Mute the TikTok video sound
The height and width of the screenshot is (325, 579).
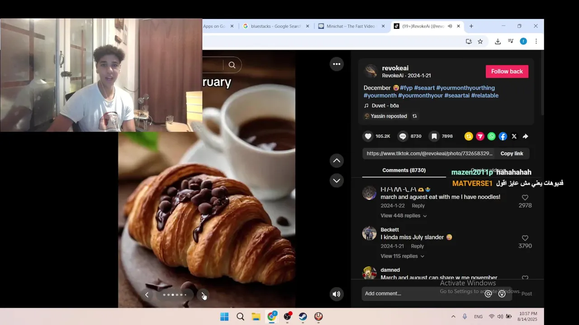[337, 294]
